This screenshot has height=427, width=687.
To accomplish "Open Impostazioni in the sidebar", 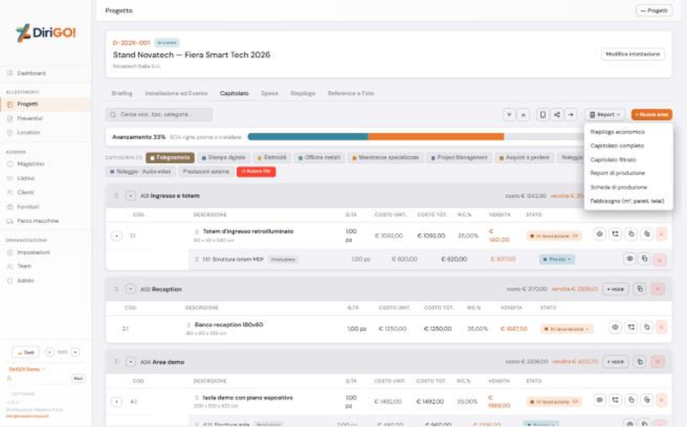I will click(x=46, y=252).
